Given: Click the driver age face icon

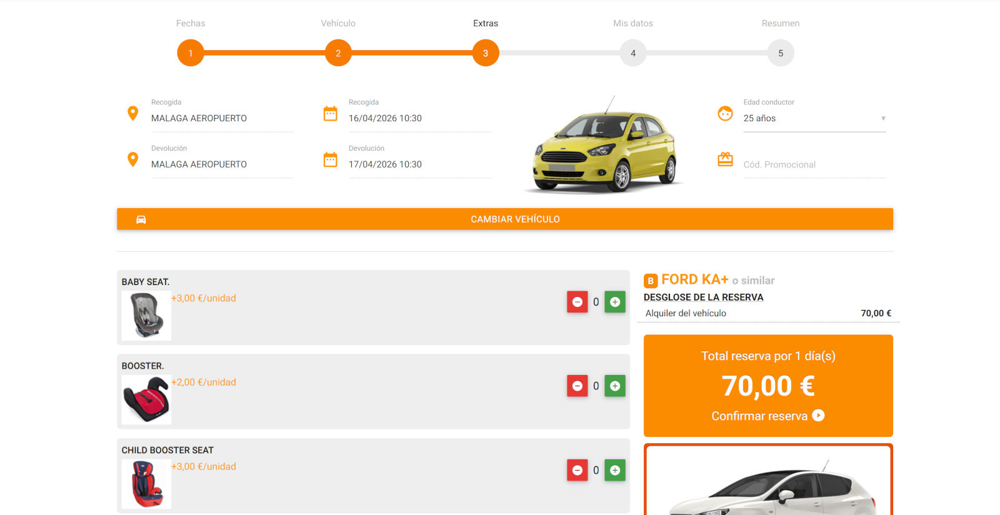Looking at the screenshot, I should pyautogui.click(x=725, y=114).
